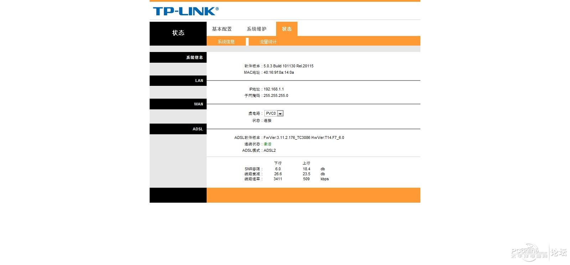Click the green 激活 line status
The height and width of the screenshot is (265, 570).
tap(268, 144)
